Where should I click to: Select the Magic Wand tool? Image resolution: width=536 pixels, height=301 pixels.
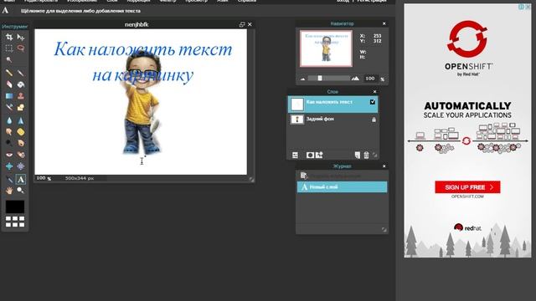pyautogui.click(x=9, y=59)
